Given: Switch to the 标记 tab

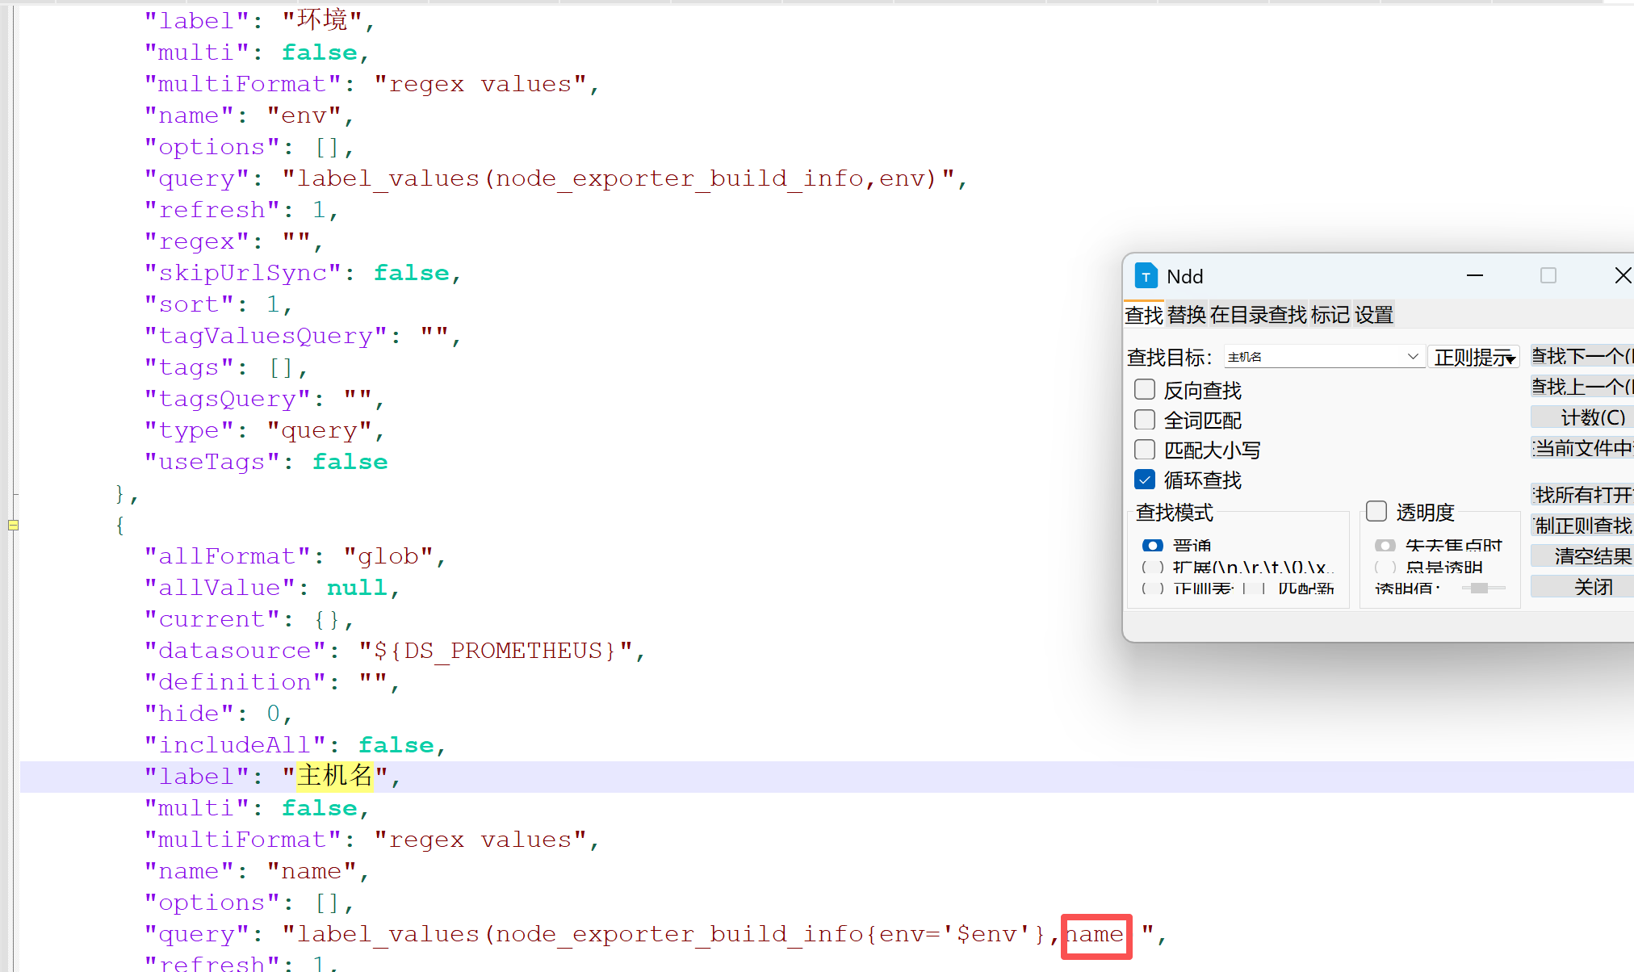Looking at the screenshot, I should click(x=1330, y=315).
